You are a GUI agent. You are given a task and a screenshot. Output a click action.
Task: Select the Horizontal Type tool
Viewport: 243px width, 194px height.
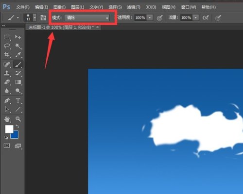pyautogui.click(x=18, y=100)
